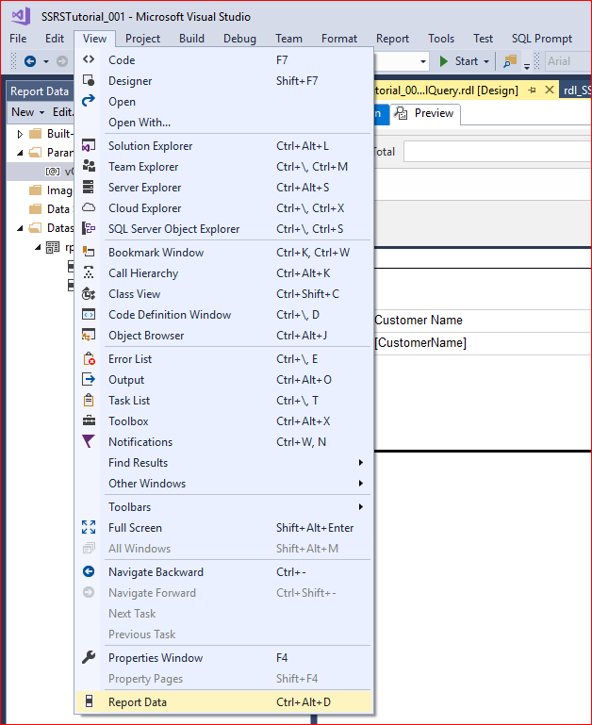Click the Task List clipboard icon
Viewport: 592px width, 725px height.
tap(89, 400)
